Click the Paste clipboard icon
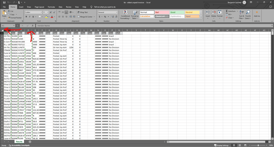Screen dimensions: 274x147 tap(4, 13)
